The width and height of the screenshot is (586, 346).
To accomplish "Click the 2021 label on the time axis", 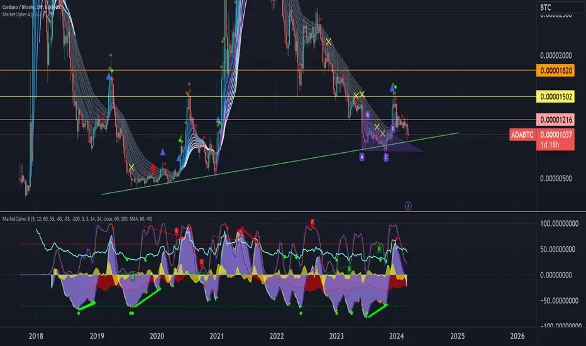I will pyautogui.click(x=216, y=337).
